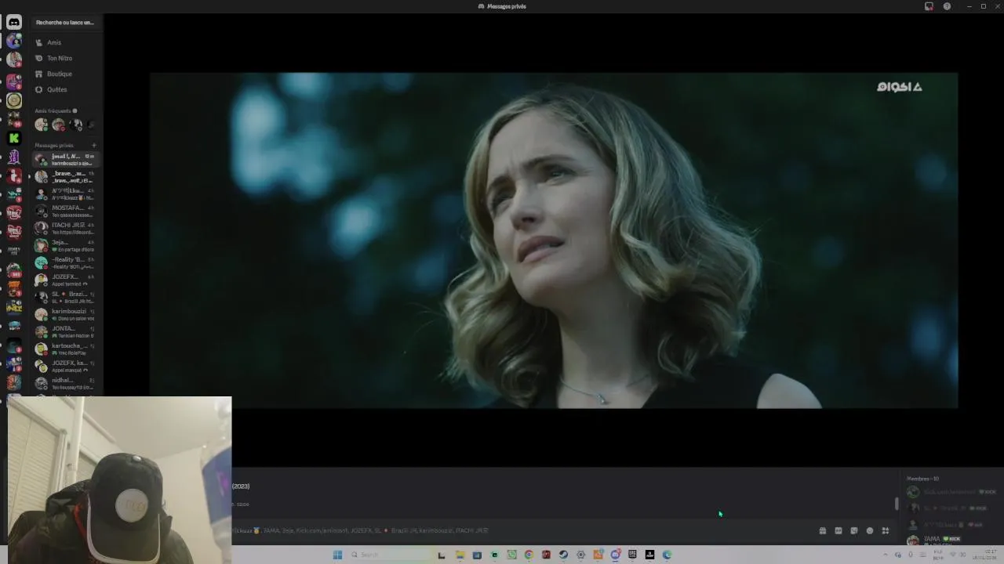Open the GIF picker icon
The image size is (1004, 564).
838,531
